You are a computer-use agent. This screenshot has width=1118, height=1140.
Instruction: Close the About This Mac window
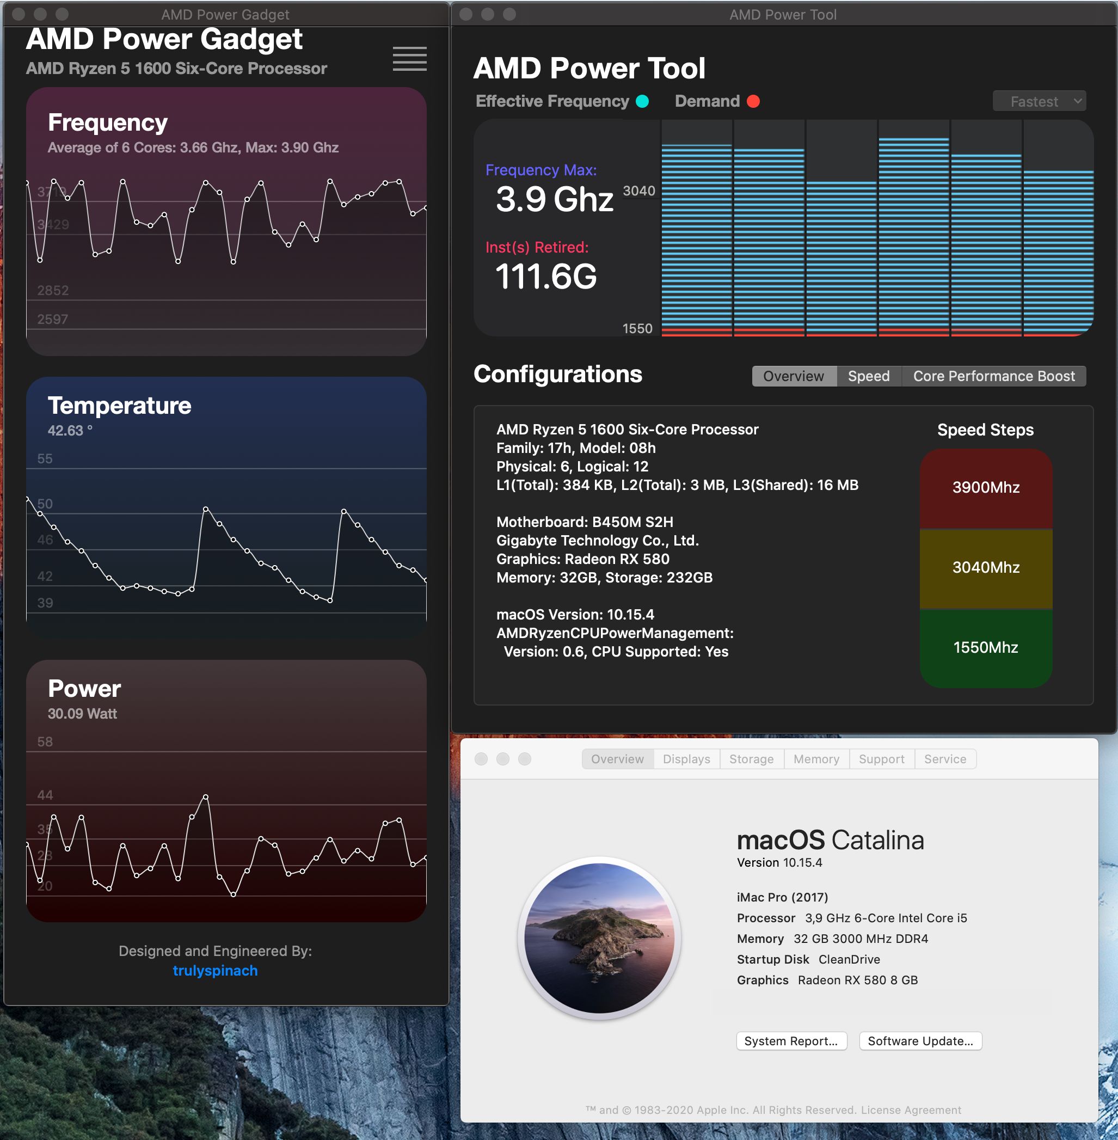(x=481, y=759)
